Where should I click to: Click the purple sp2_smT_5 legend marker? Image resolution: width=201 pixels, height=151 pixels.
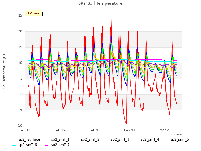[166, 140]
